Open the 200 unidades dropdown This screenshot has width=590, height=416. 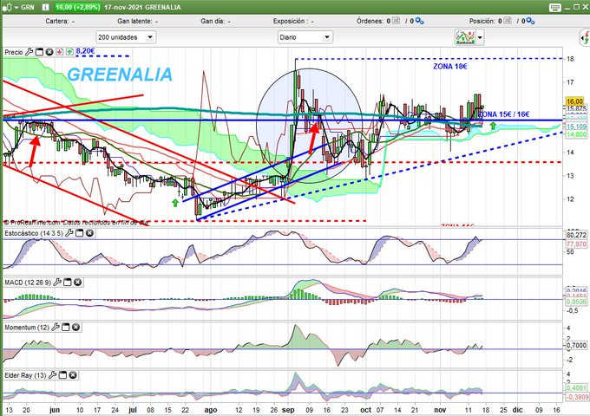click(x=126, y=37)
